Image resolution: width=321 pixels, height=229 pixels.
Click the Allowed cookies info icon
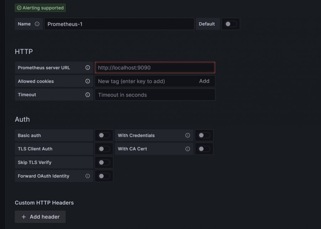88,81
